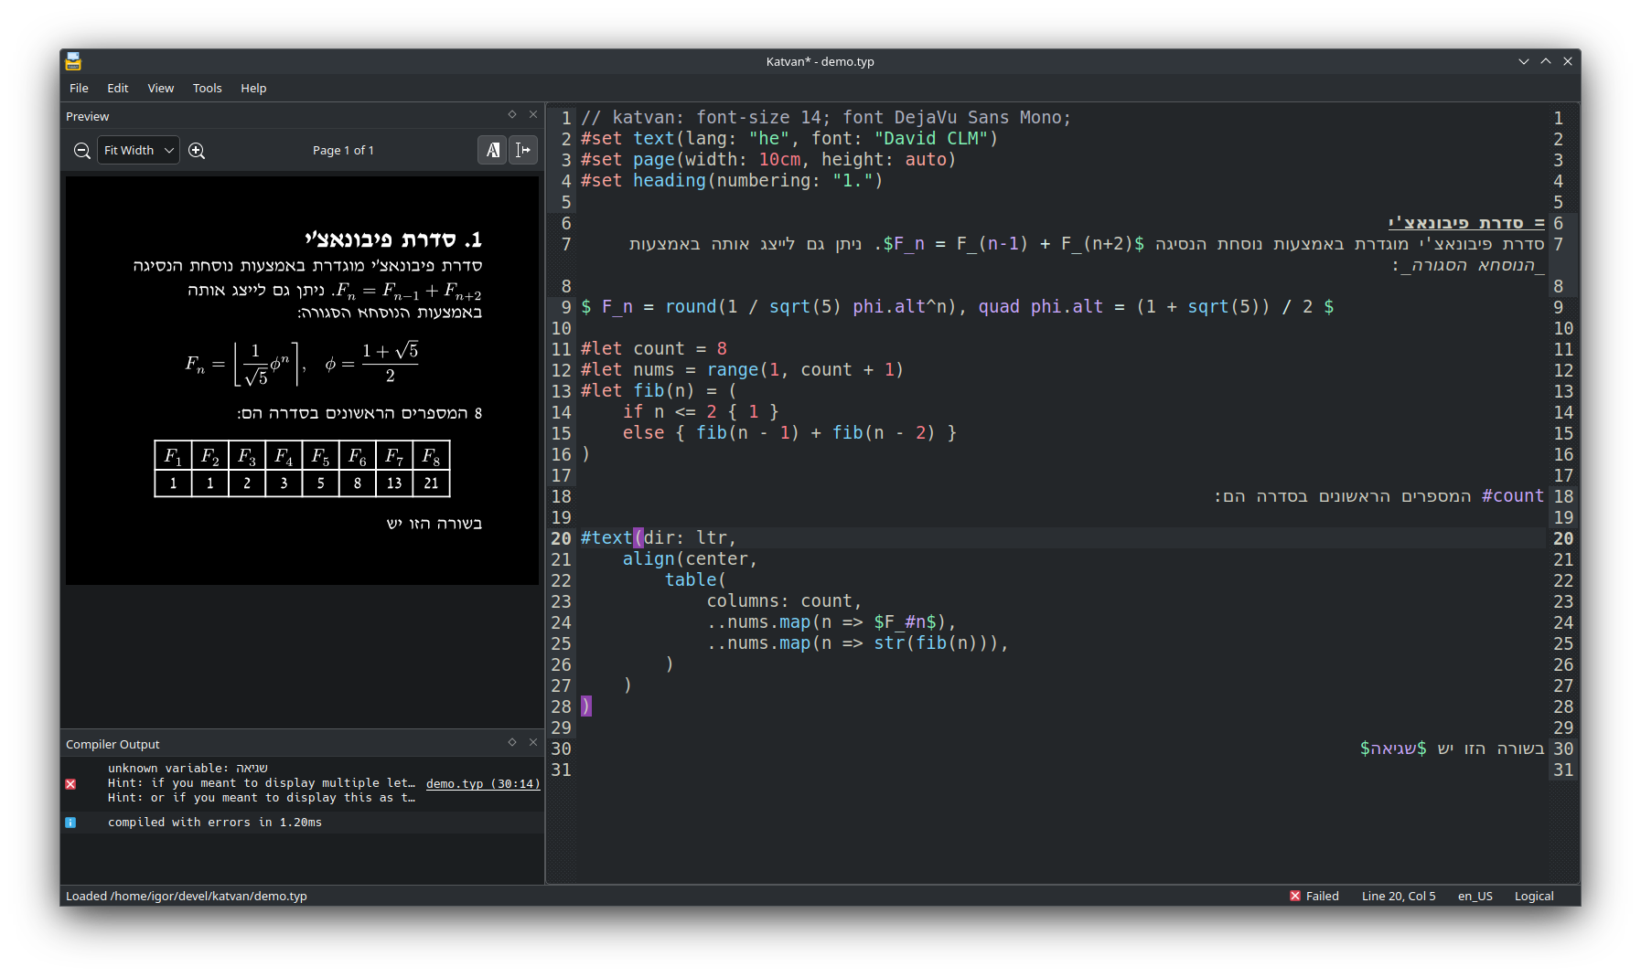This screenshot has height=977, width=1641.
Task: Click the Logical cursor mode in status bar
Action: coord(1534,897)
